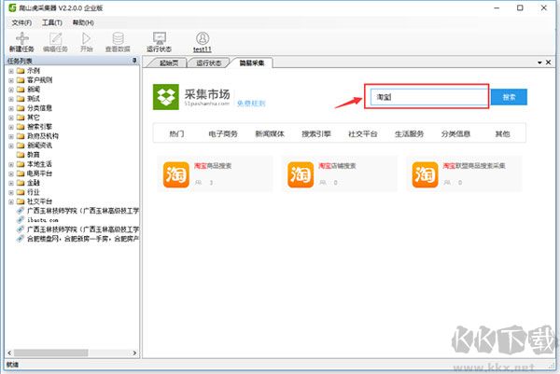Image resolution: width=560 pixels, height=374 pixels.
Task: Open the Run Status monitor icon
Action: [x=160, y=38]
